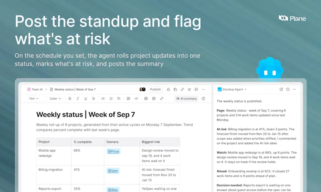Click the @Sam mention
This screenshot has height=192, width=321.
[x=113, y=170]
